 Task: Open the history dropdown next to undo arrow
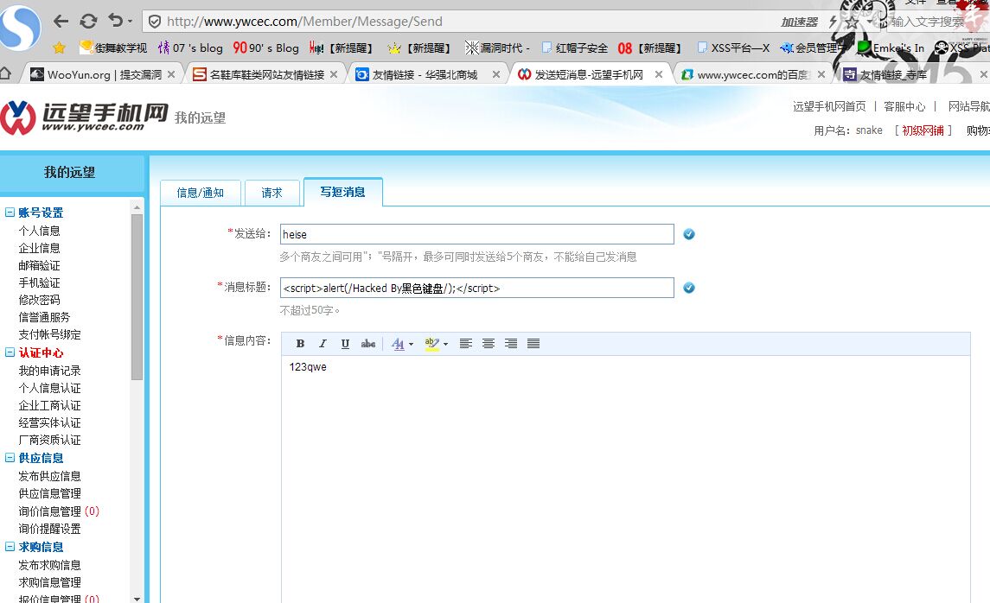(130, 22)
